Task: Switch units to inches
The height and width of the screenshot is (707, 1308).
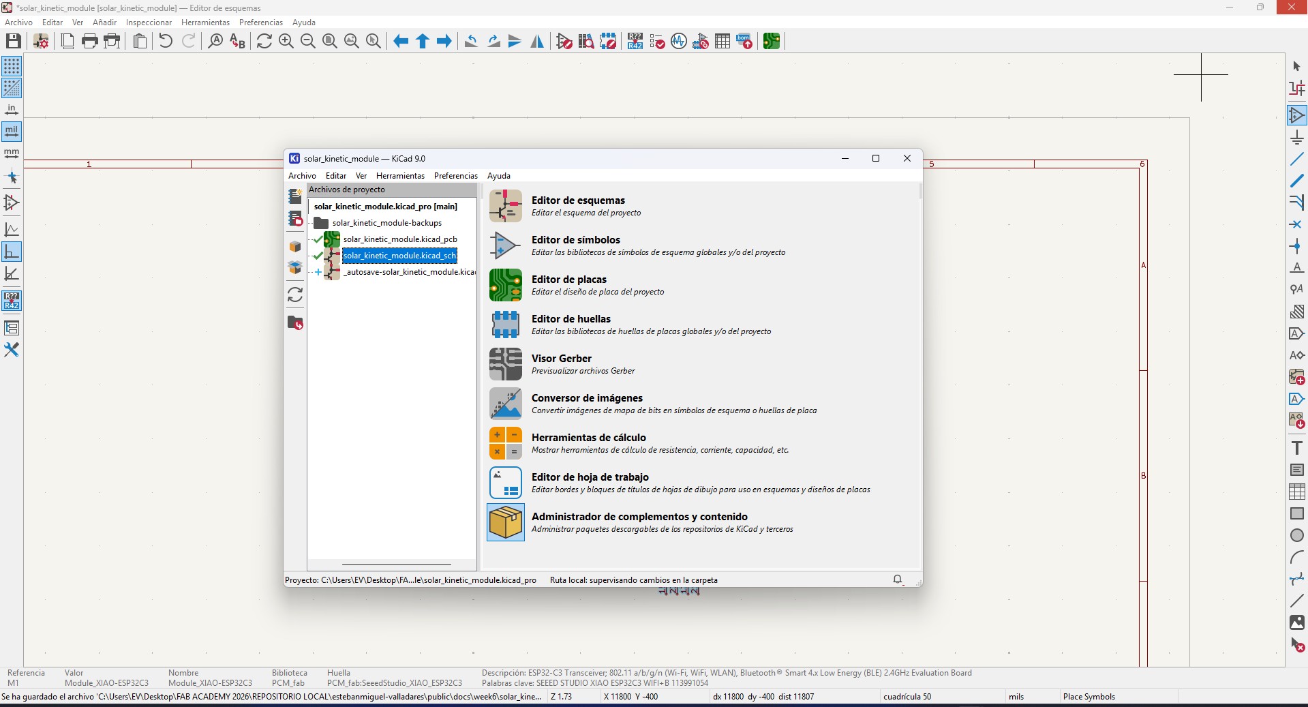Action: click(x=12, y=110)
